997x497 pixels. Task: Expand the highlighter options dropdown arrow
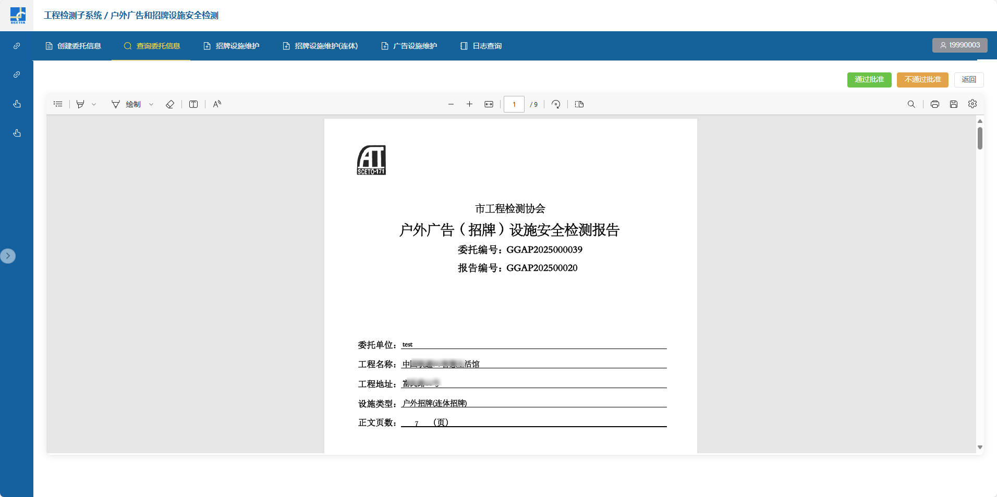[94, 104]
